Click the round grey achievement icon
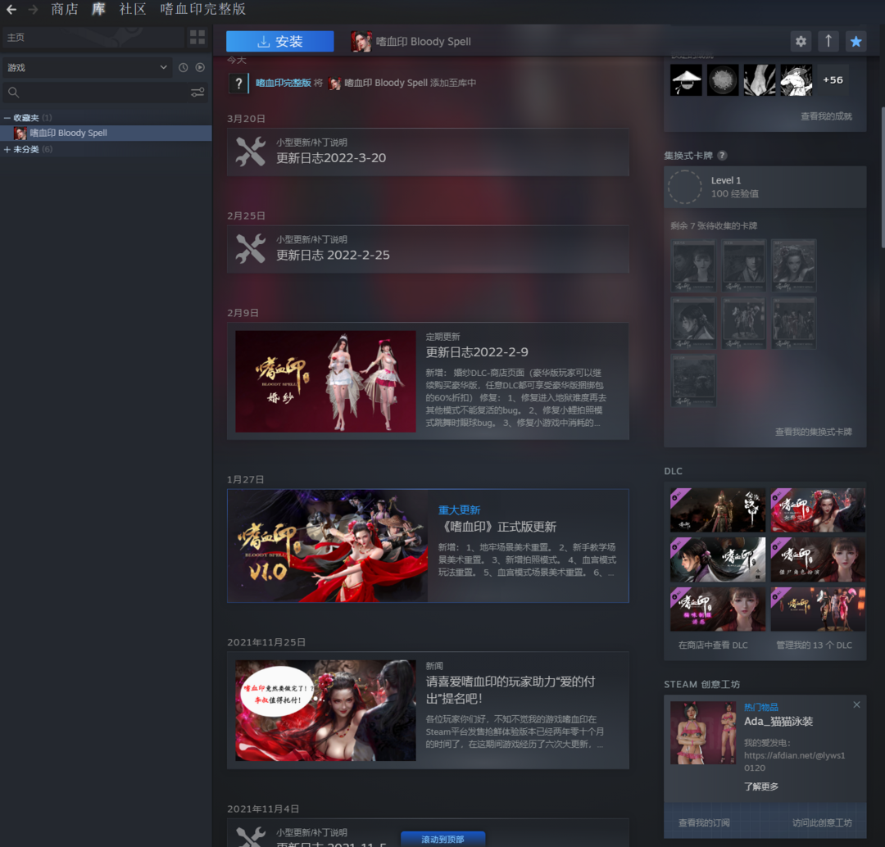This screenshot has width=885, height=847. point(723,80)
